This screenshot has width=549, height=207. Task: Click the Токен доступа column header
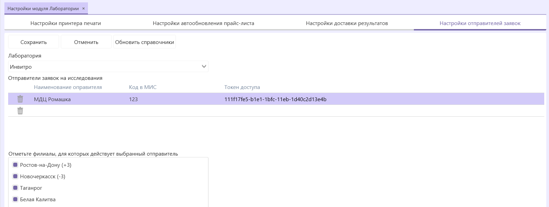pos(242,87)
